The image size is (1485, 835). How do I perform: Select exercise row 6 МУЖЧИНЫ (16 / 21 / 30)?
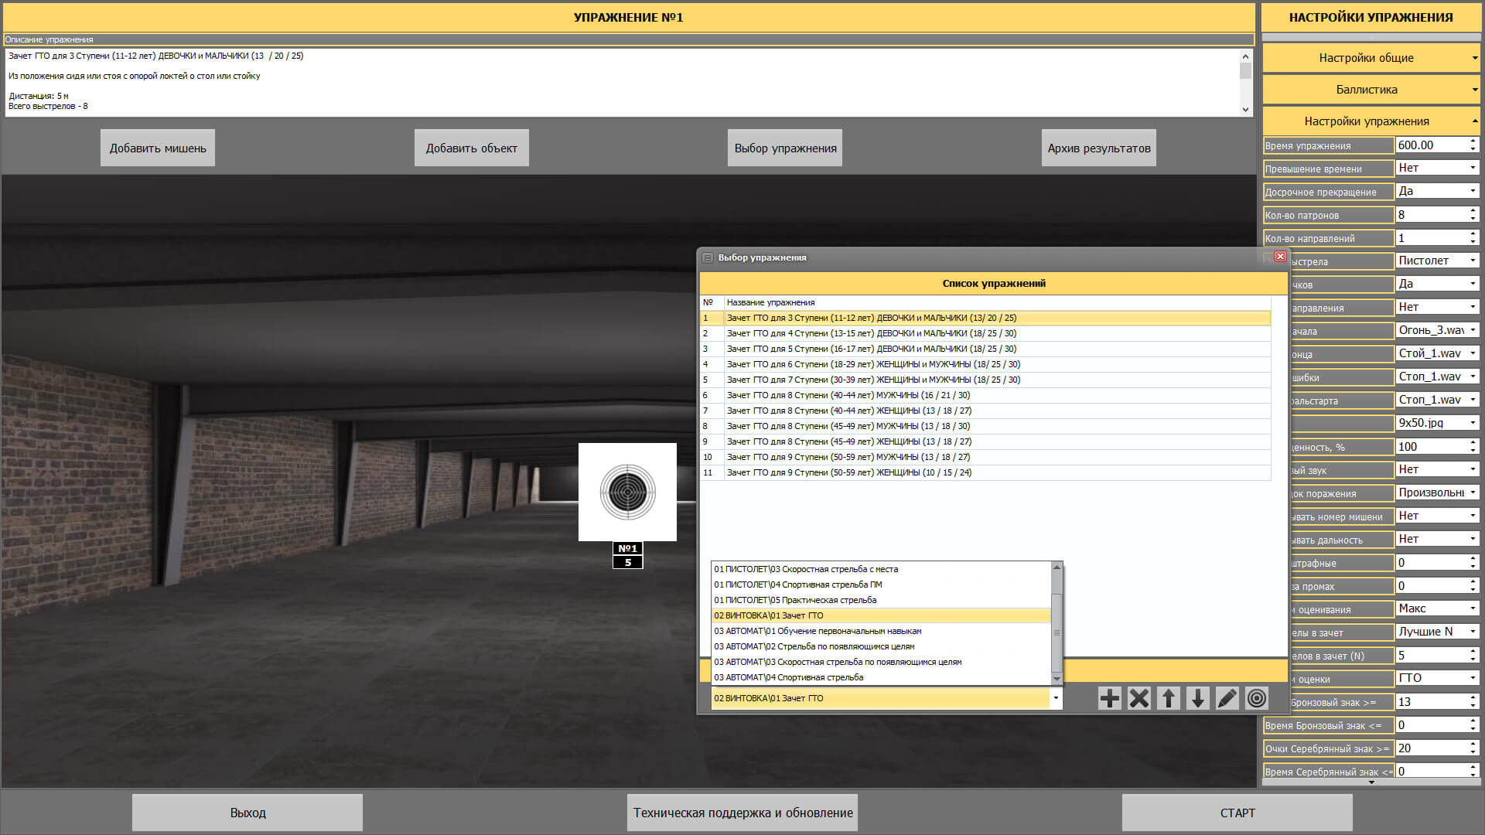(x=848, y=395)
